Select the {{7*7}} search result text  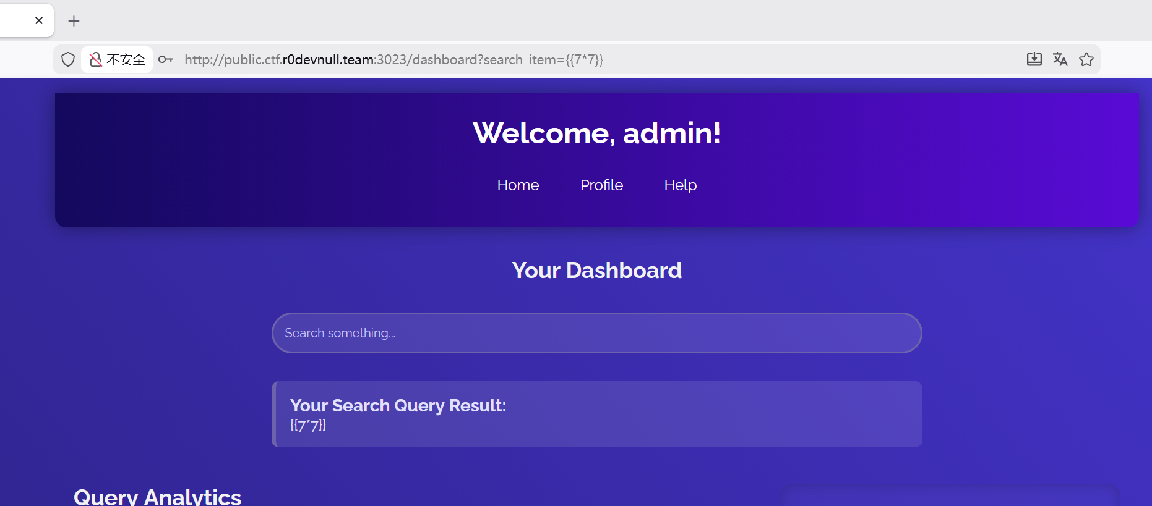point(308,425)
